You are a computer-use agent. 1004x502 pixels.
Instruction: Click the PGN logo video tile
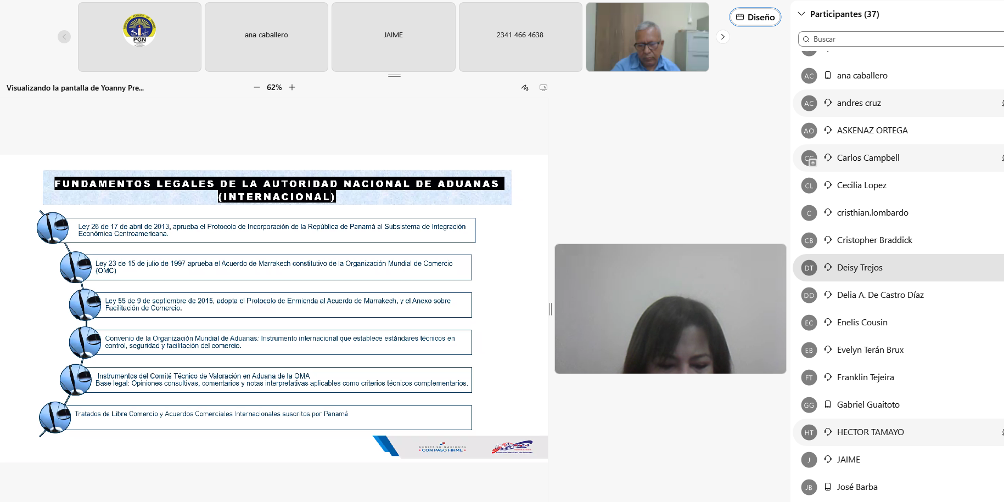(x=139, y=37)
